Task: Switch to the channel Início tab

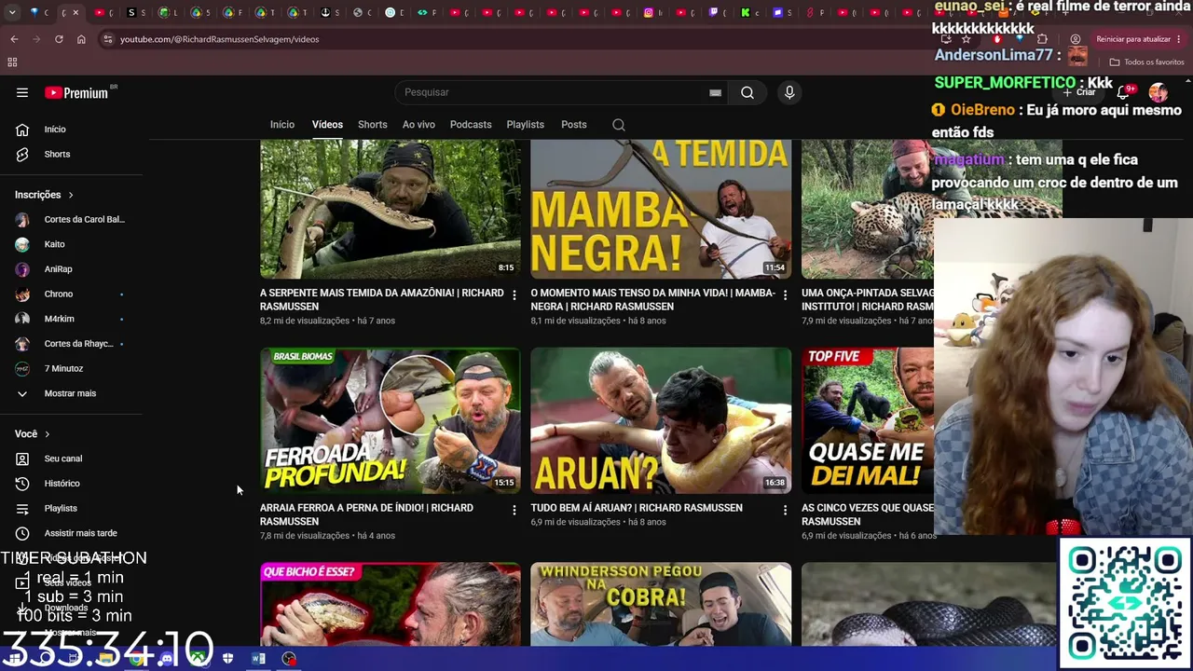Action: 282,125
